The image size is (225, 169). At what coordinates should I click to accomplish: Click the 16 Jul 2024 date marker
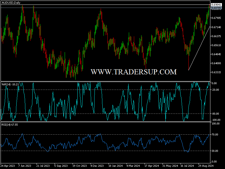[x=188, y=166]
